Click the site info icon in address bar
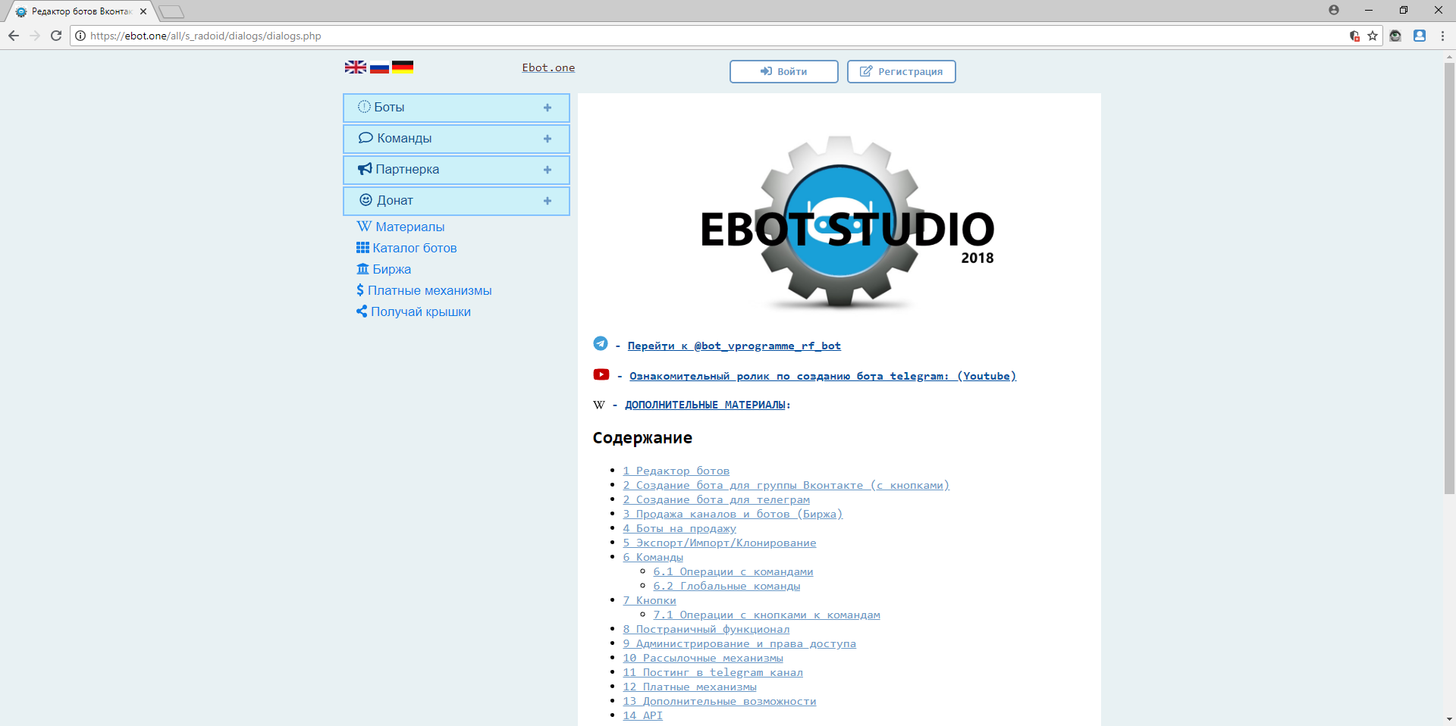The width and height of the screenshot is (1456, 726). [x=80, y=36]
